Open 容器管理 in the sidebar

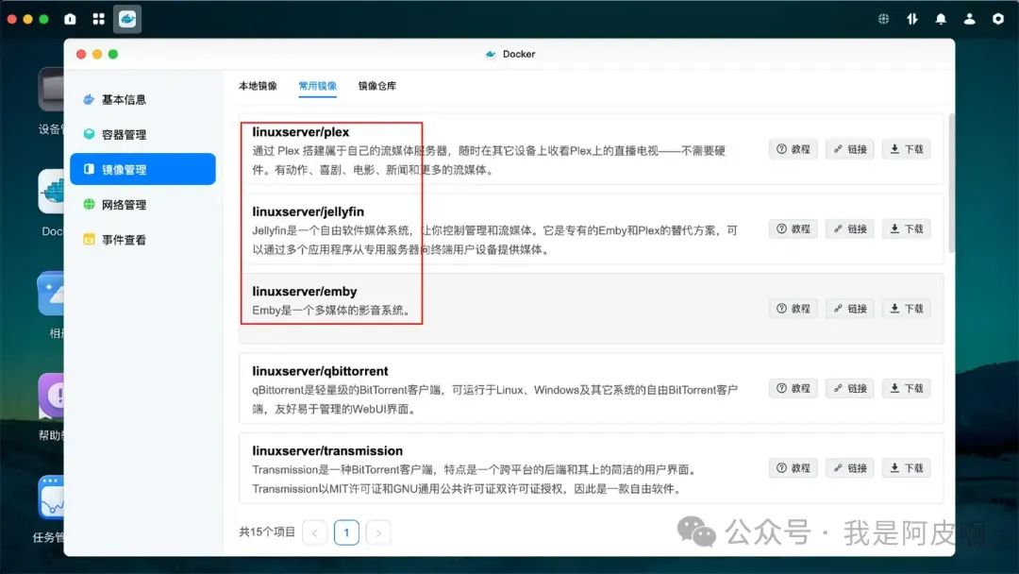(142, 135)
